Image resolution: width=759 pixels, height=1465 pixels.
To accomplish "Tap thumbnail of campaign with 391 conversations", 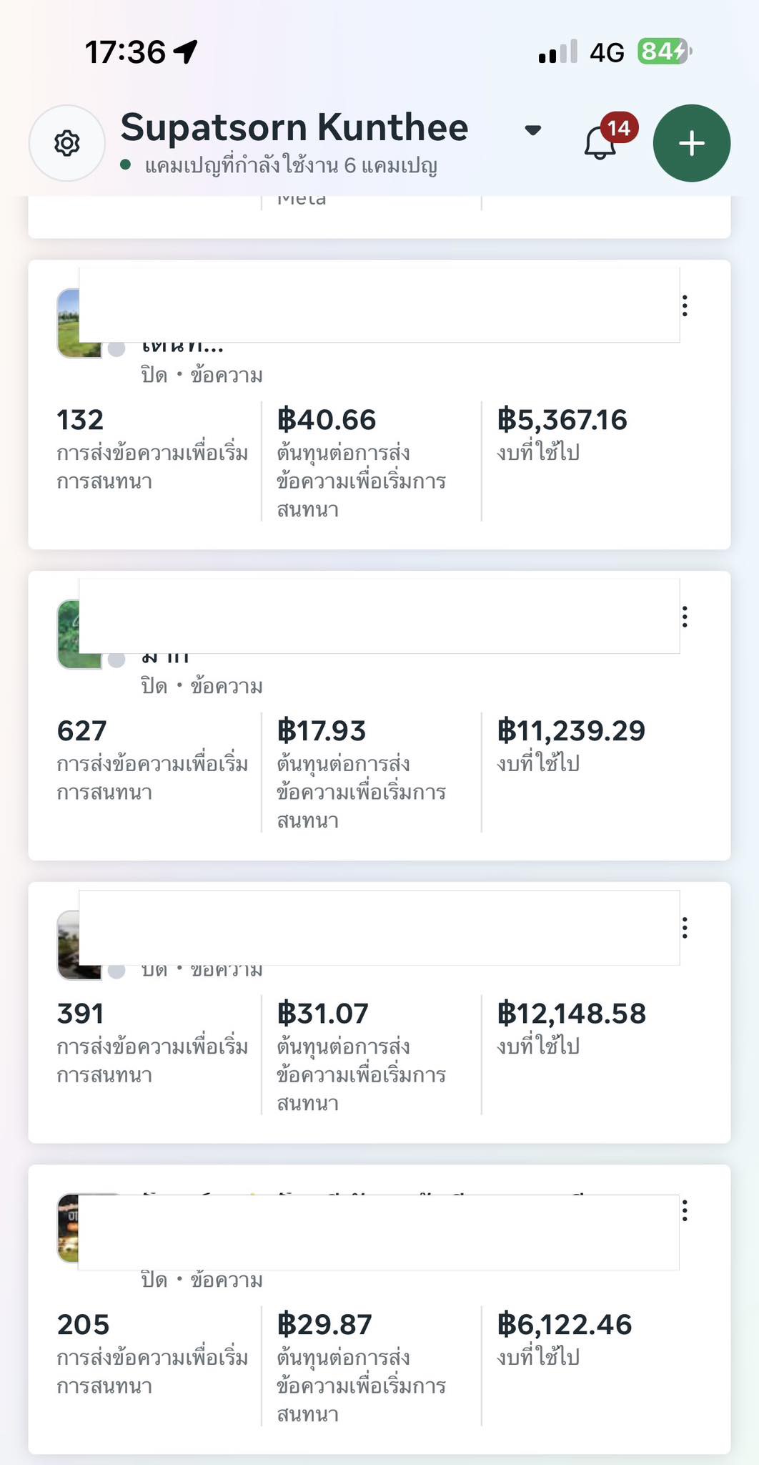I will pos(69,946).
